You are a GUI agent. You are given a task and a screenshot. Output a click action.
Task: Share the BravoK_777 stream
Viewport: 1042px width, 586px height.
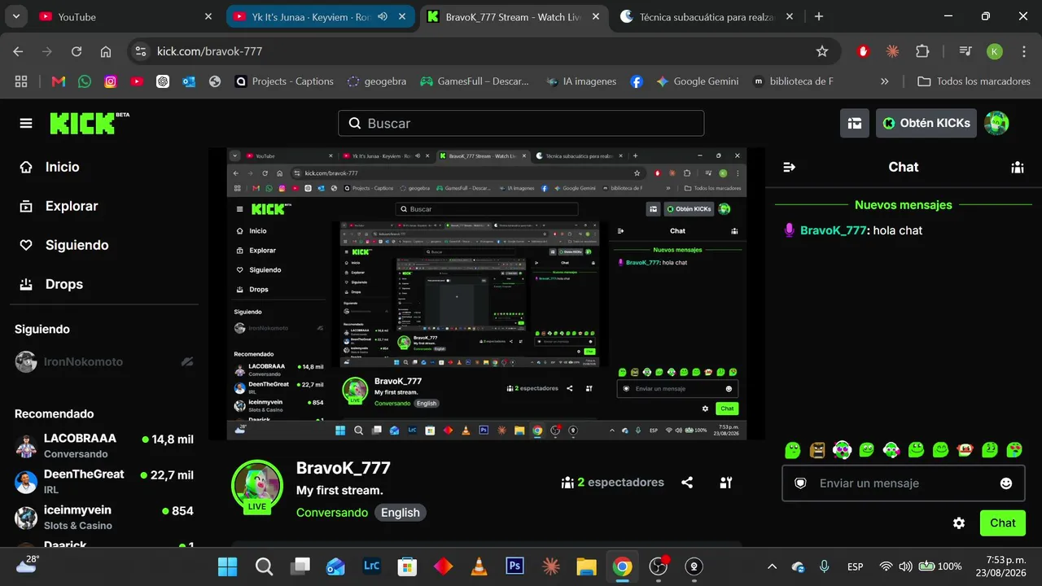[687, 483]
